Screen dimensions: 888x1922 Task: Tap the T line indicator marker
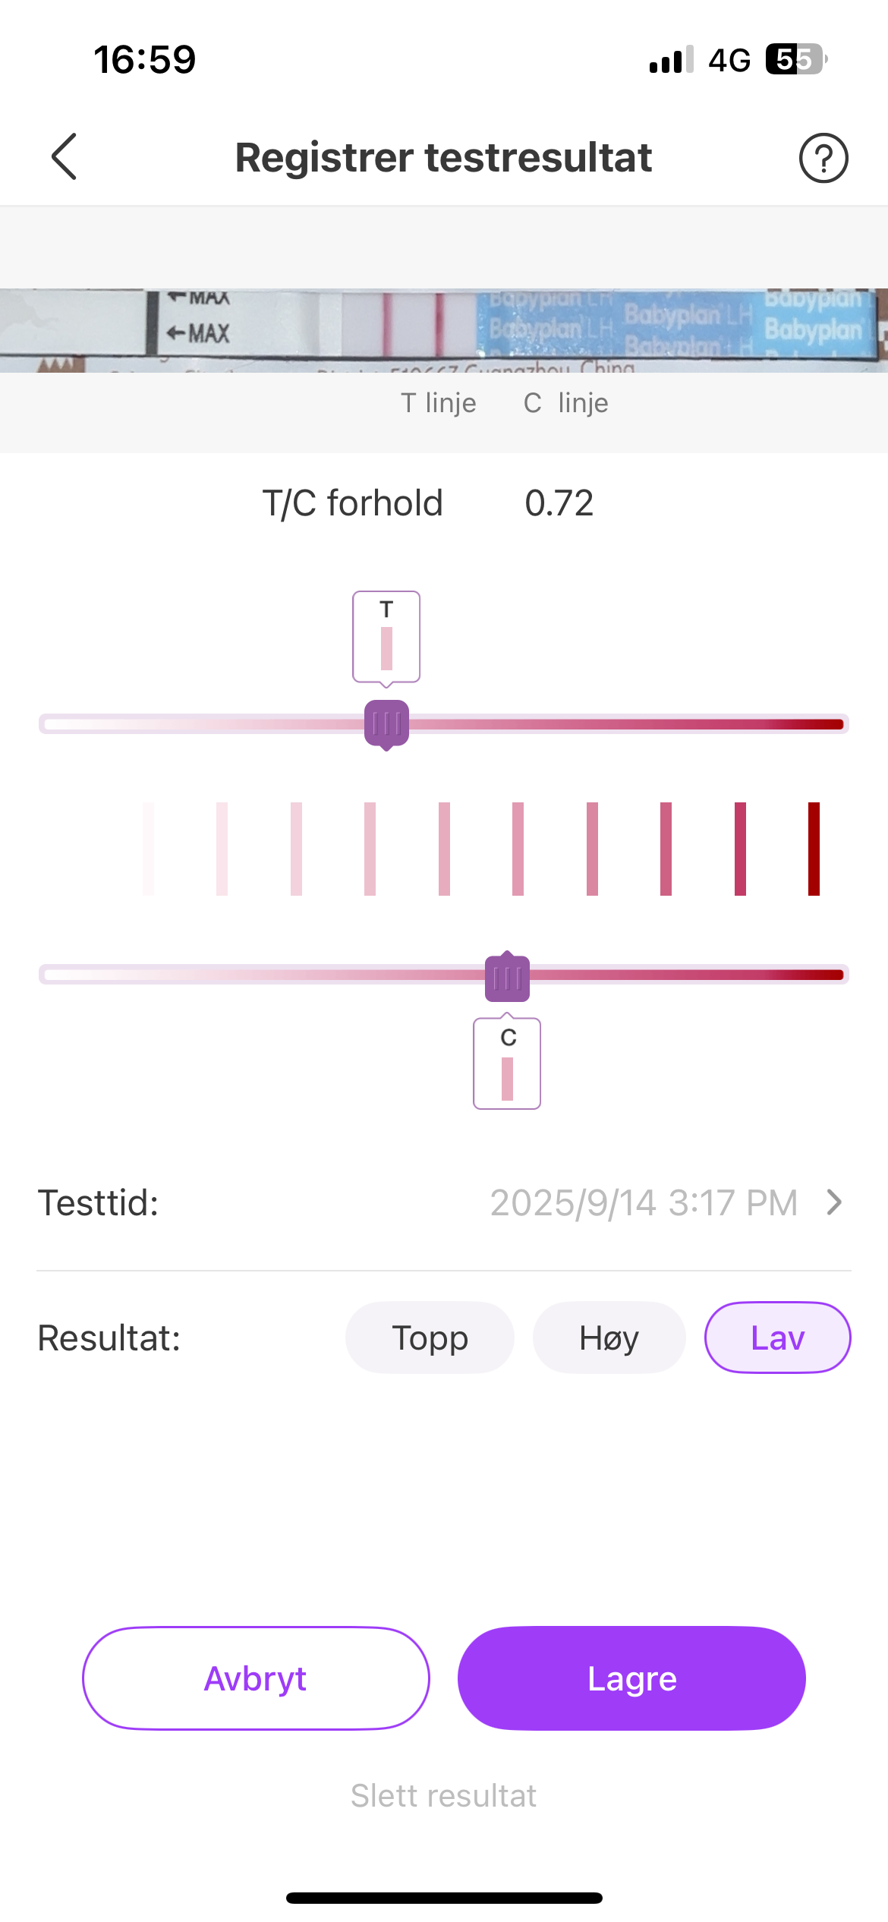click(386, 637)
